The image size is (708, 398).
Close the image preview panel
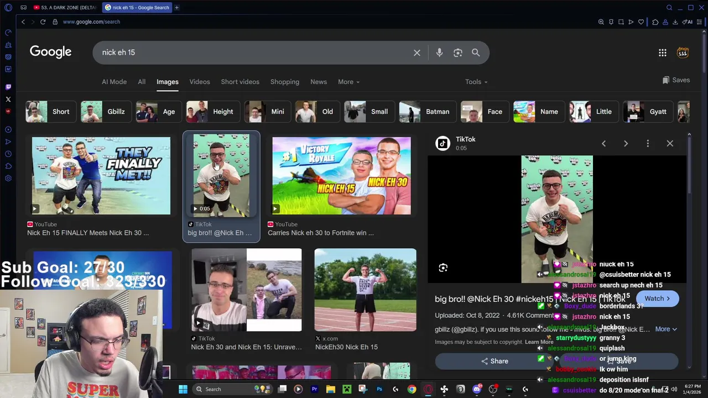coord(670,144)
